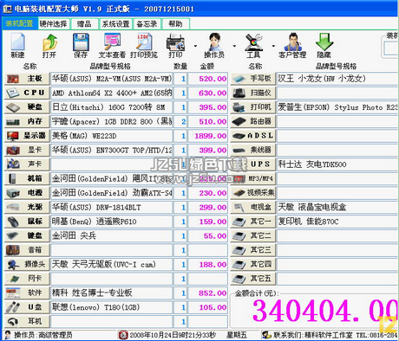The height and width of the screenshot is (341, 399).
Task: Click the 其它五 category button
Action: (253, 279)
